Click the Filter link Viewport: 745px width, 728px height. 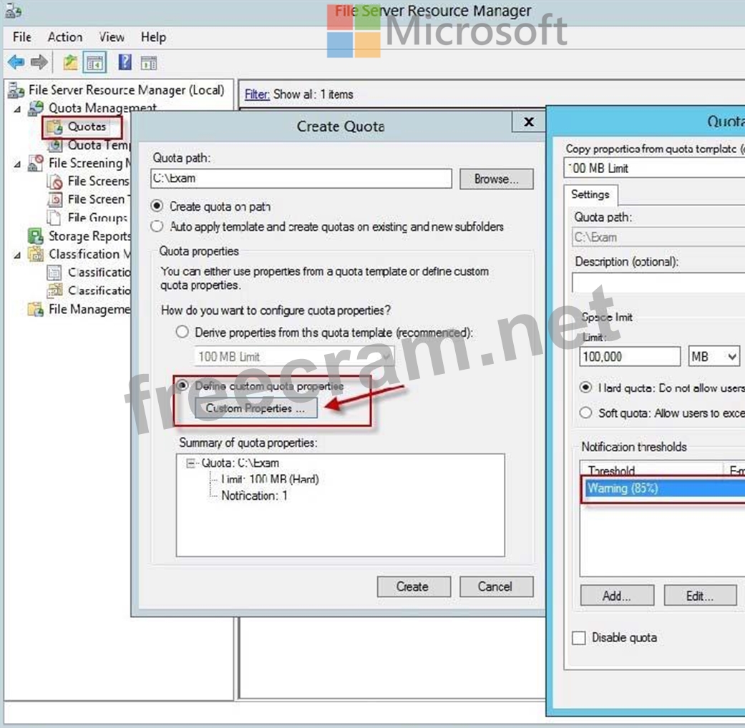pos(257,94)
